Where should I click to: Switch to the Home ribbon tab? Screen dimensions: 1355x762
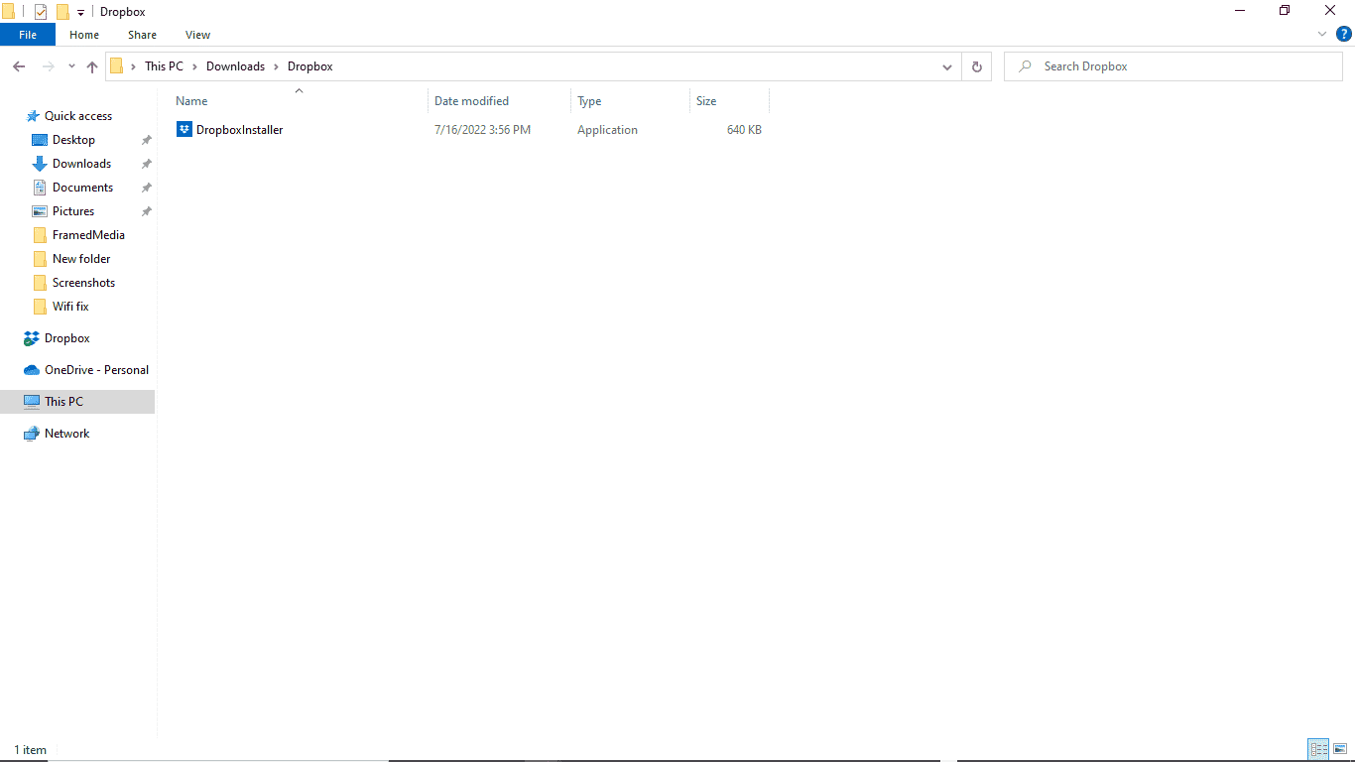pyautogui.click(x=84, y=35)
